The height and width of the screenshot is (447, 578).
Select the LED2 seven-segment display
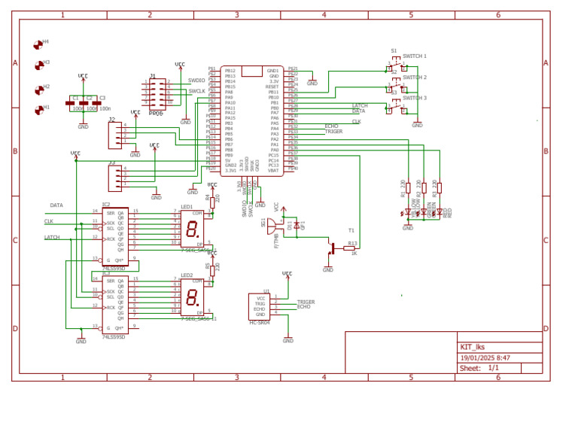(192, 297)
